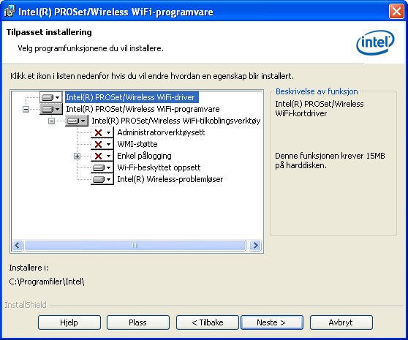
Task: Collapse the WiFi-tilkoblingsverktøy tree node
Action: click(x=51, y=121)
